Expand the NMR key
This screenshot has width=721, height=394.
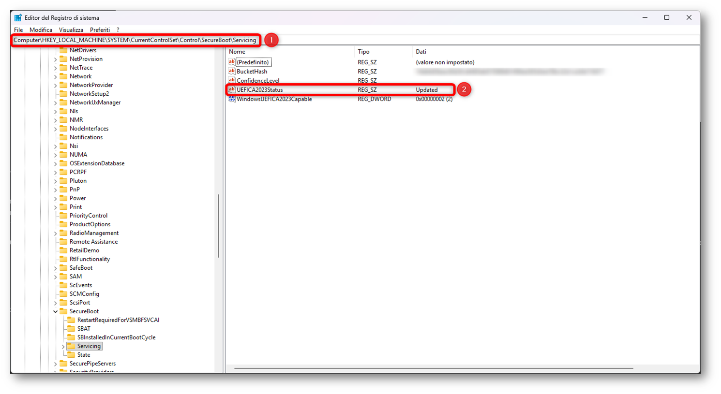point(56,120)
